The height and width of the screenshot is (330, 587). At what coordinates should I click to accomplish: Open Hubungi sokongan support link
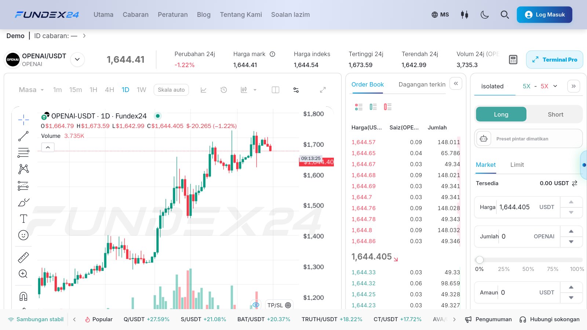point(550,319)
